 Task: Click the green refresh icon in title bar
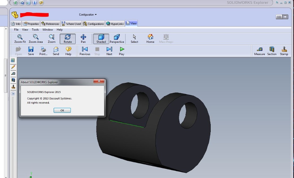point(16,3)
